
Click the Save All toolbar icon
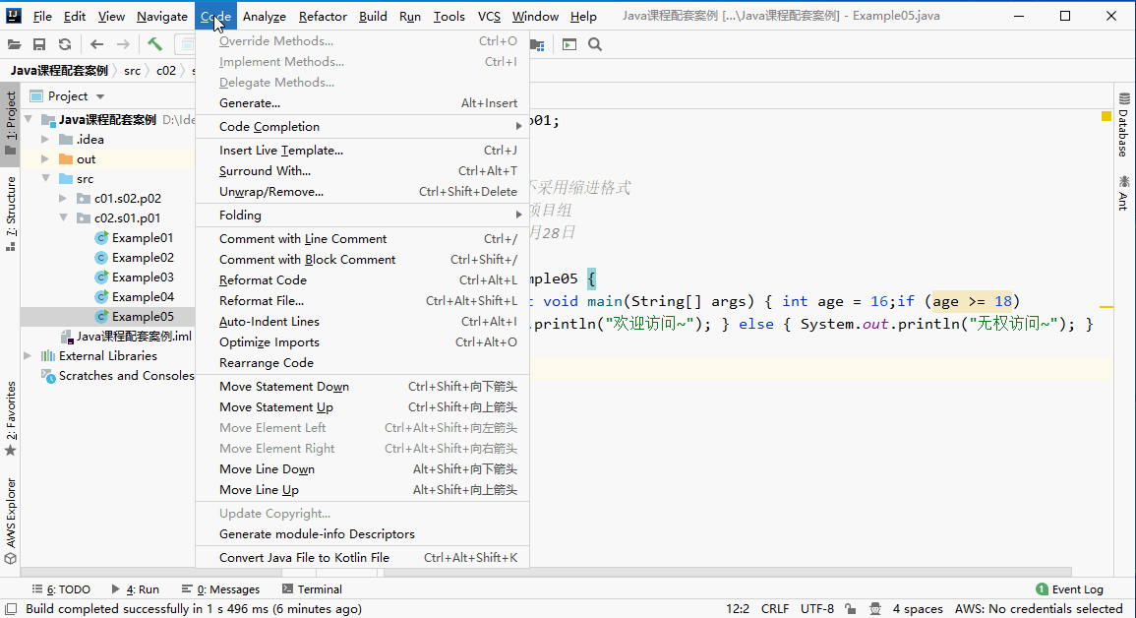click(x=40, y=45)
